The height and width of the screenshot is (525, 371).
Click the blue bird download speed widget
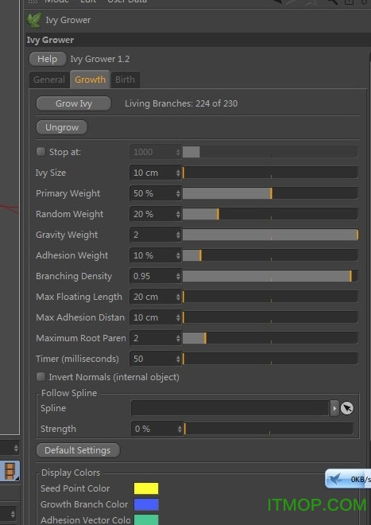pyautogui.click(x=348, y=479)
